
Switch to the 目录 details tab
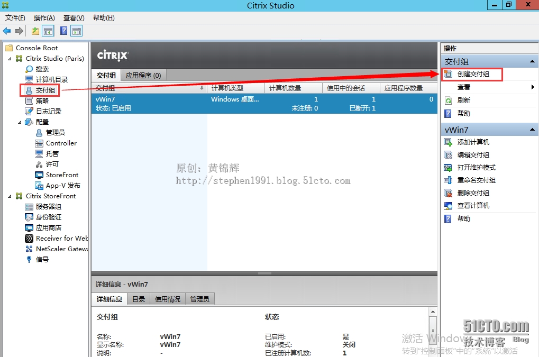click(x=139, y=299)
